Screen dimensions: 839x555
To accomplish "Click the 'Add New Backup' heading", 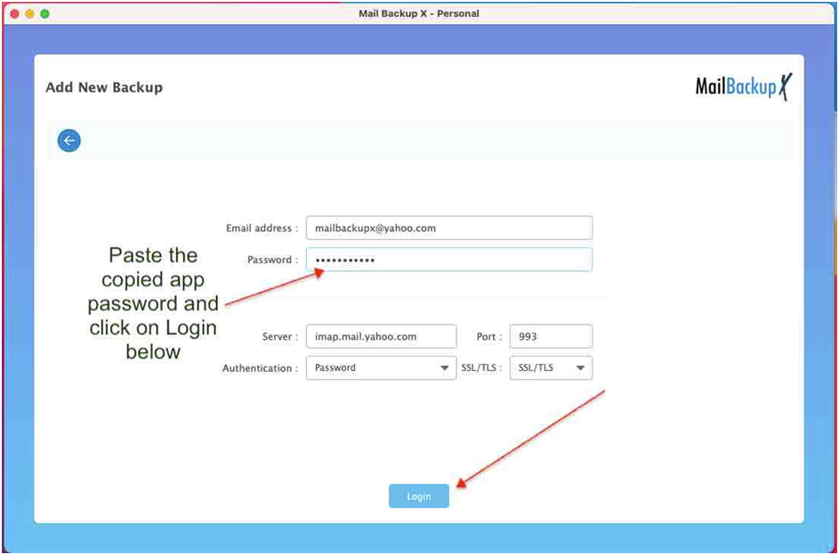I will [104, 87].
